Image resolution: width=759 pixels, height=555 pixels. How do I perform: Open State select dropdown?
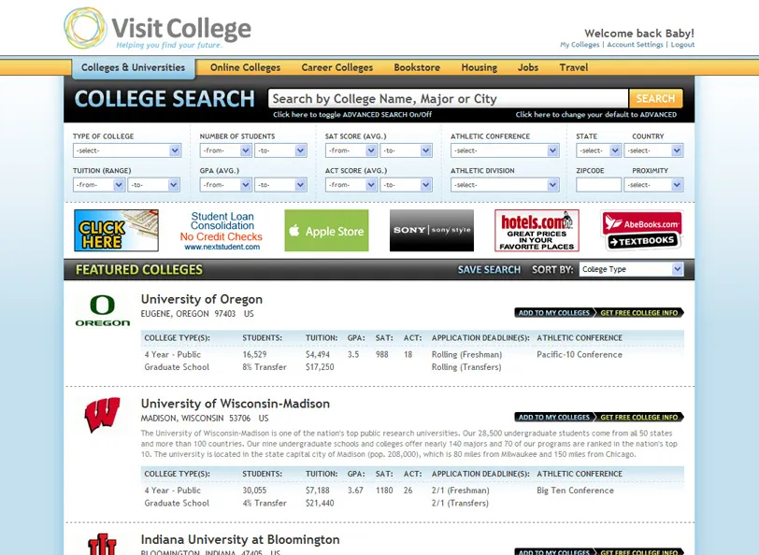[x=599, y=150]
